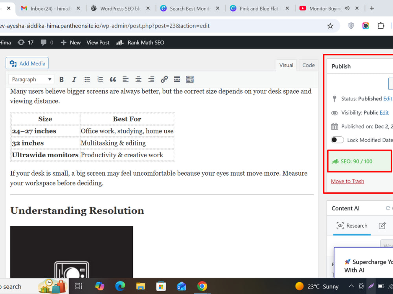Open the 17 pending updates
The width and height of the screenshot is (393, 294).
26,42
